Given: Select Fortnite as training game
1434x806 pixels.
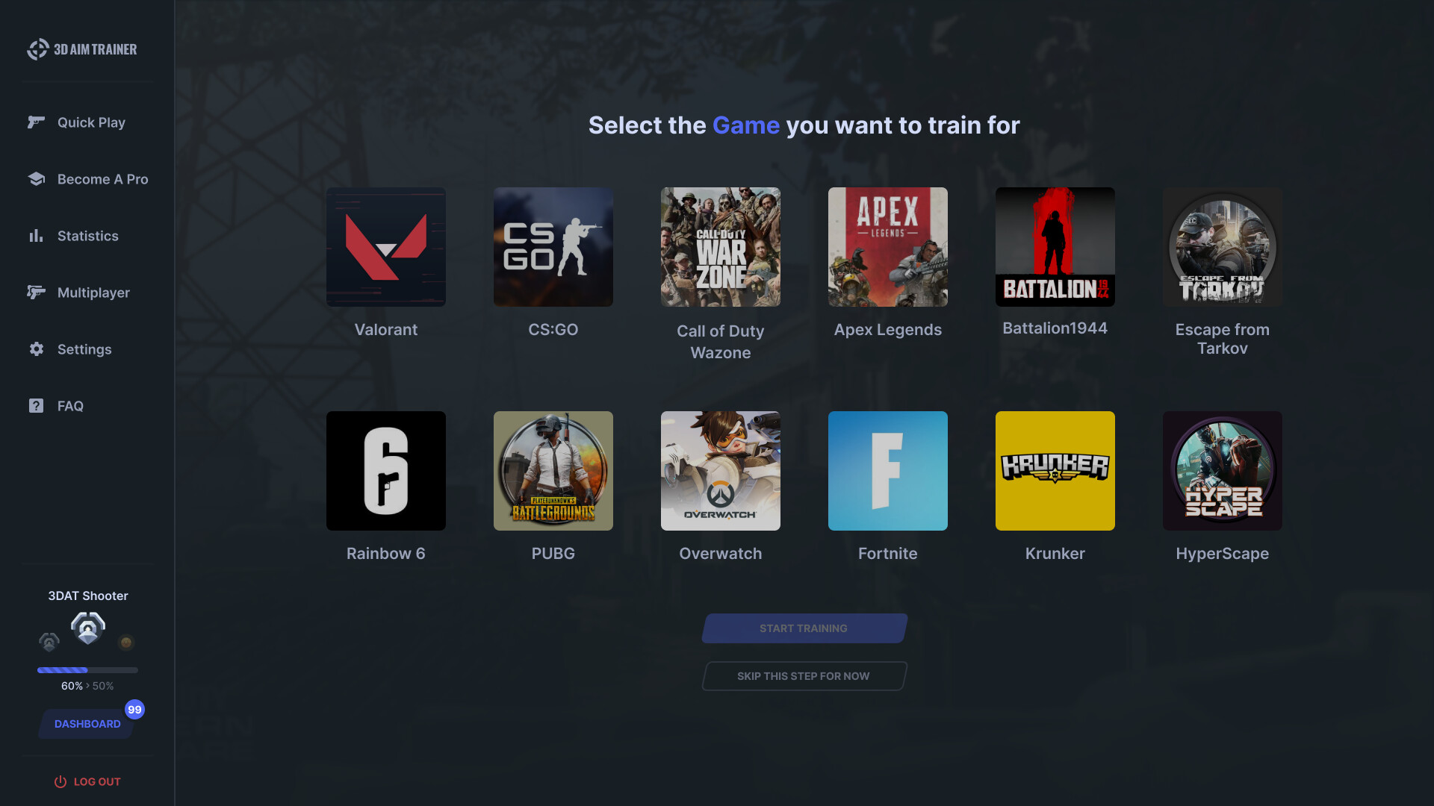Looking at the screenshot, I should coord(887,470).
